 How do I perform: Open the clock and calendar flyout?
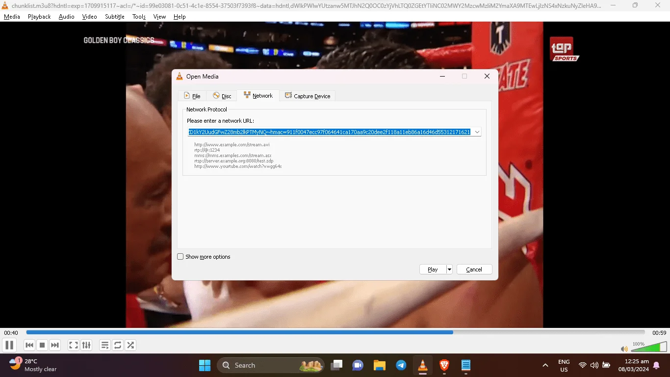(633, 365)
